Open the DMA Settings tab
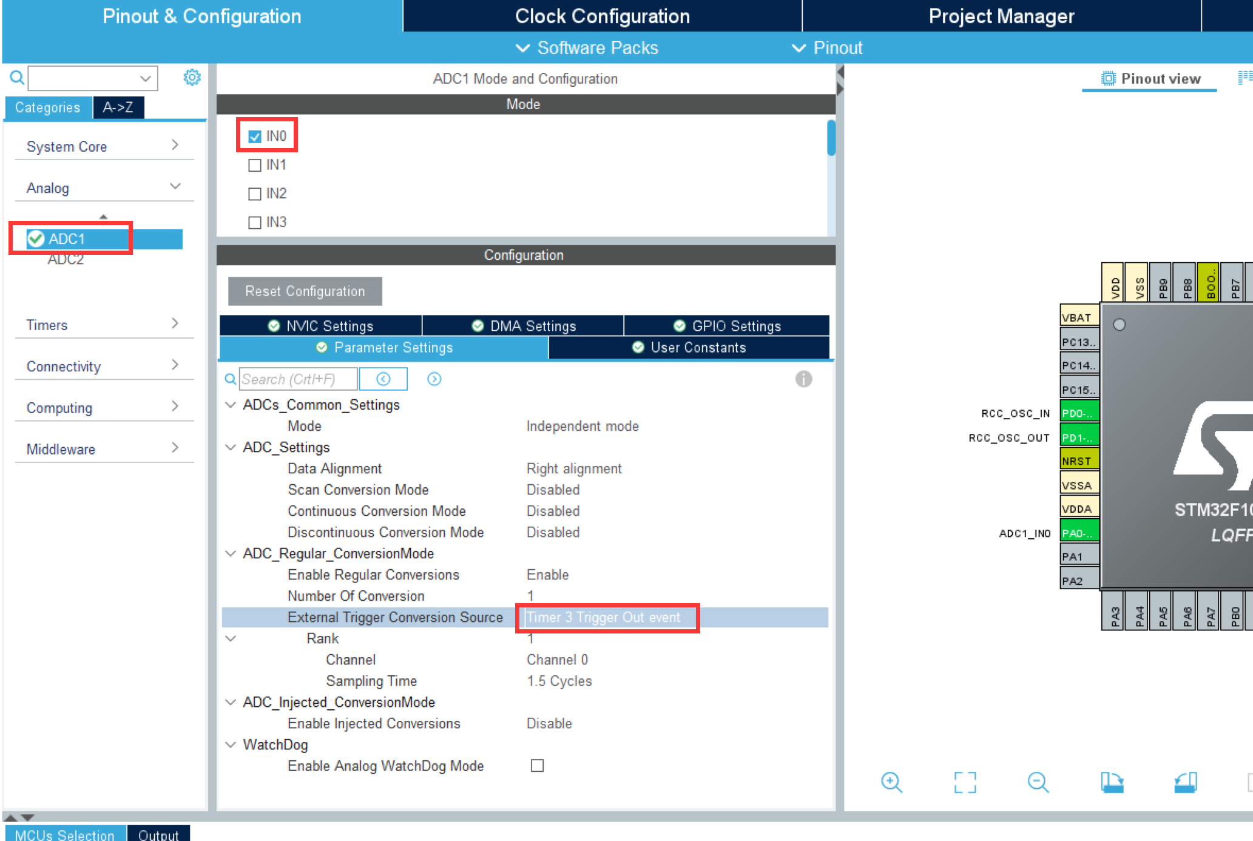The height and width of the screenshot is (841, 1253). (524, 326)
